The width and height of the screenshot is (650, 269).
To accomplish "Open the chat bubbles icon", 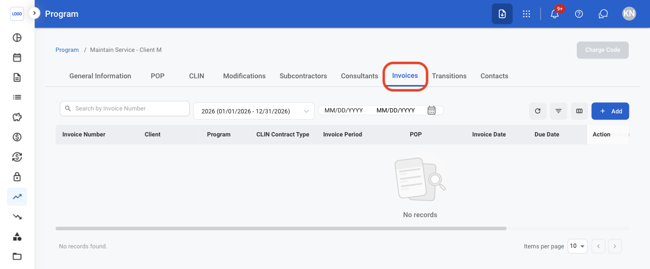I will 603,14.
